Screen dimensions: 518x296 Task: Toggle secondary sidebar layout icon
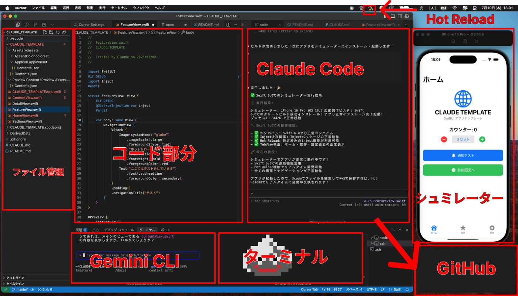point(400,16)
